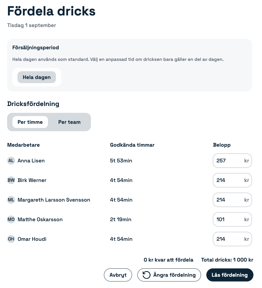
Task: Click the Avbryt button
Action: [118, 275]
